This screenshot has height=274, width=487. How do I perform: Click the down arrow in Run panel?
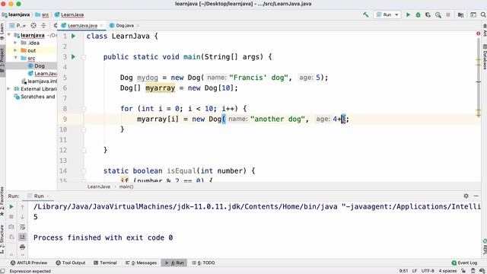[22, 216]
